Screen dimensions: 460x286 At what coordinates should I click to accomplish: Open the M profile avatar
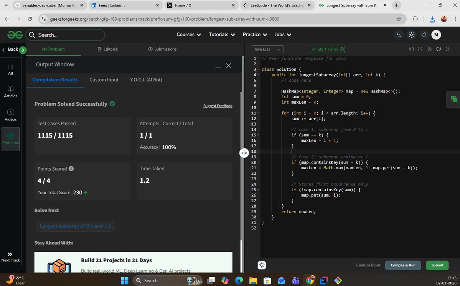[436, 35]
